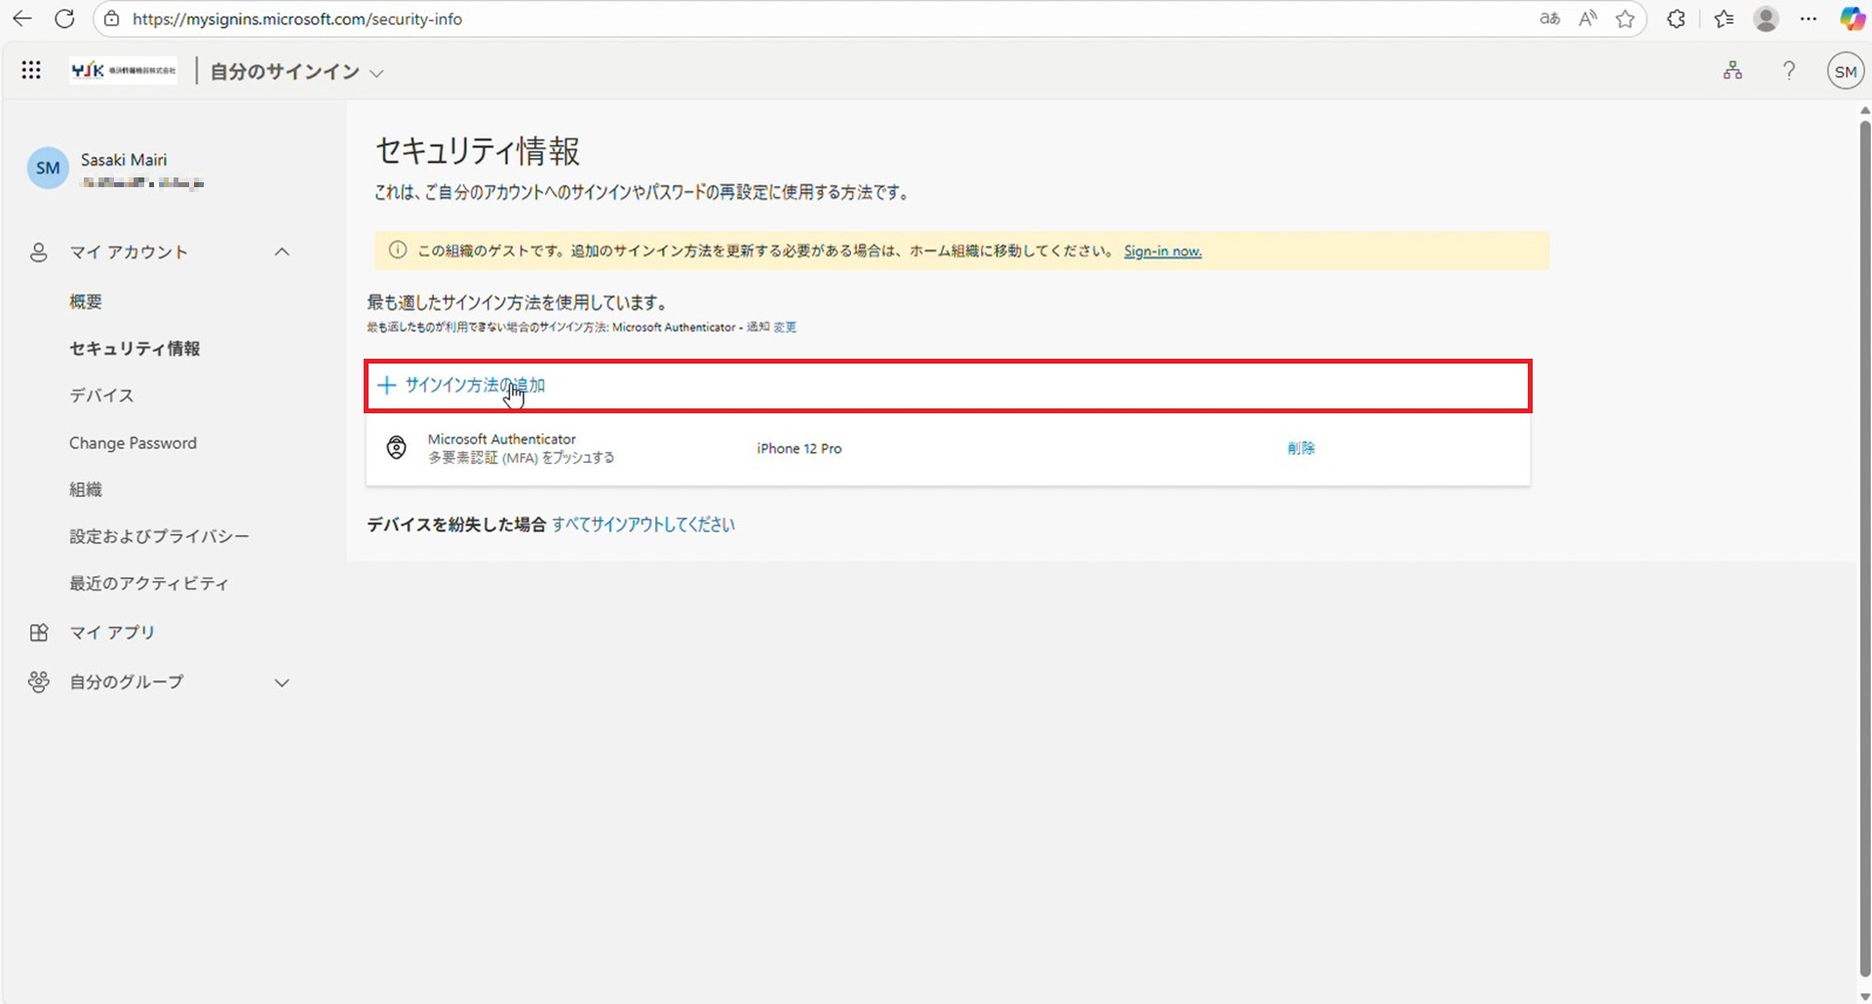Open the SM account avatar menu

pos(1845,71)
